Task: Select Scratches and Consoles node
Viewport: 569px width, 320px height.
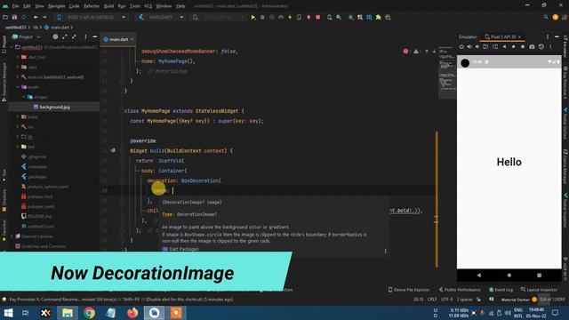Action: point(44,246)
